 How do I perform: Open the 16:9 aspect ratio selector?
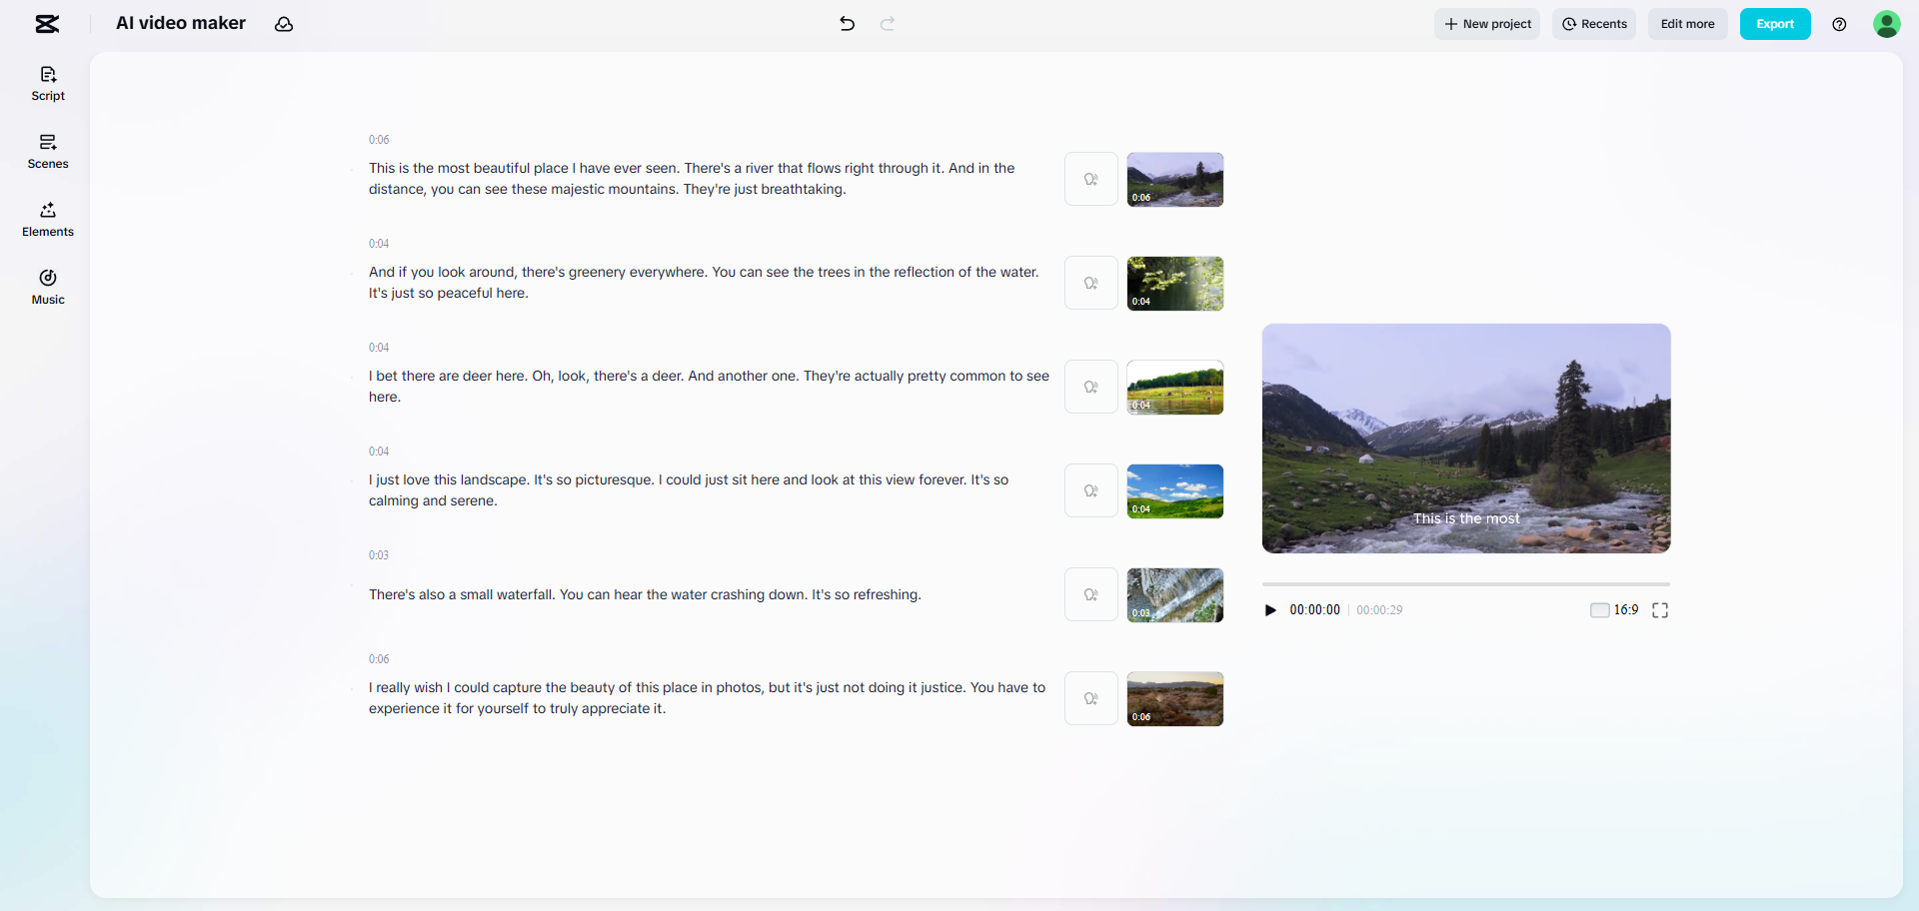(1625, 609)
